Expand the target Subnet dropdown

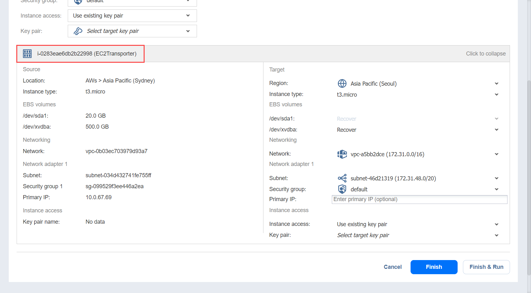[x=496, y=178]
